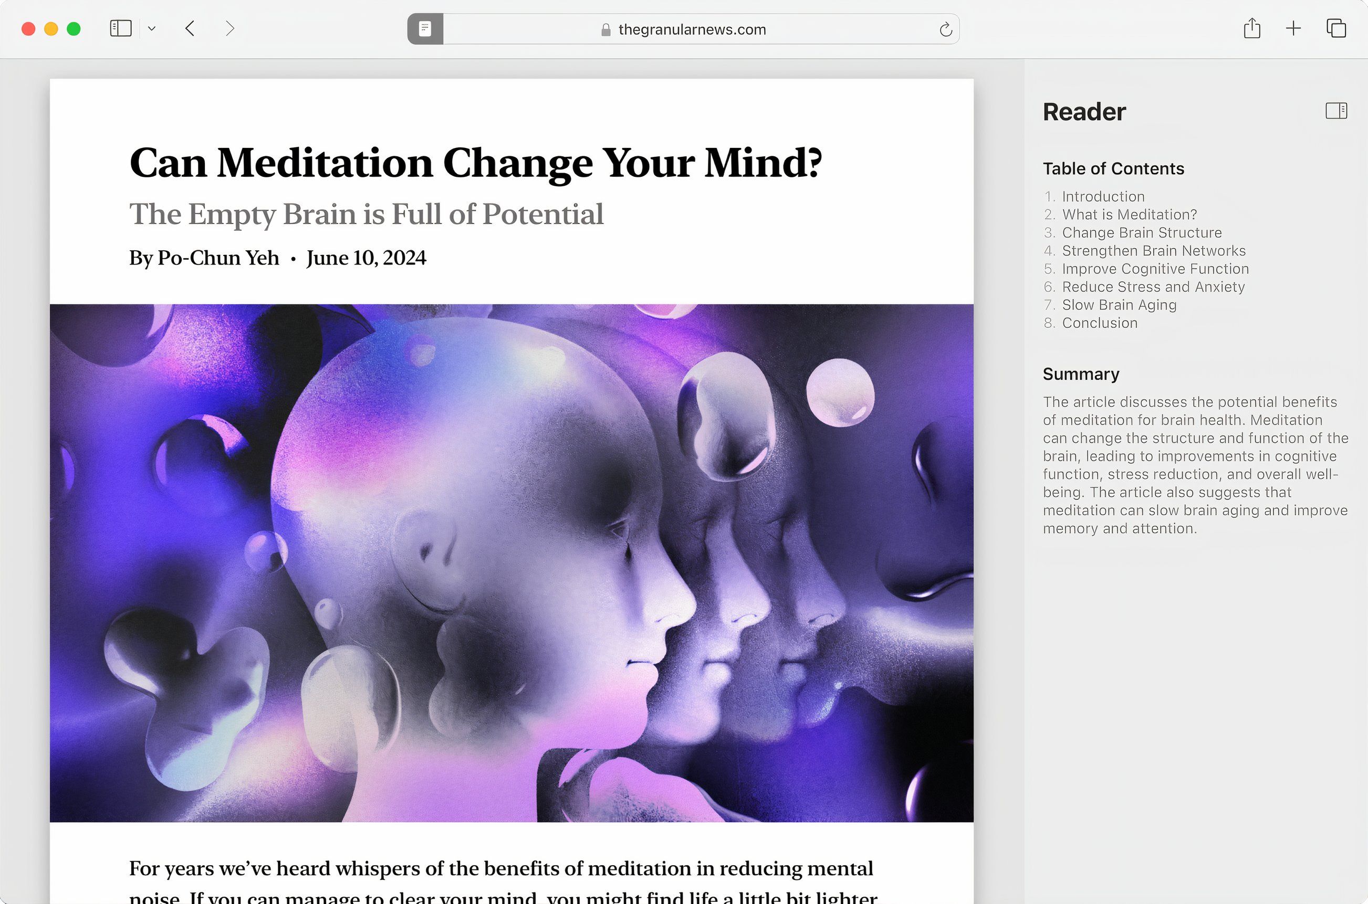Image resolution: width=1368 pixels, height=904 pixels.
Task: Expand the Table of Contents section
Action: (1114, 168)
